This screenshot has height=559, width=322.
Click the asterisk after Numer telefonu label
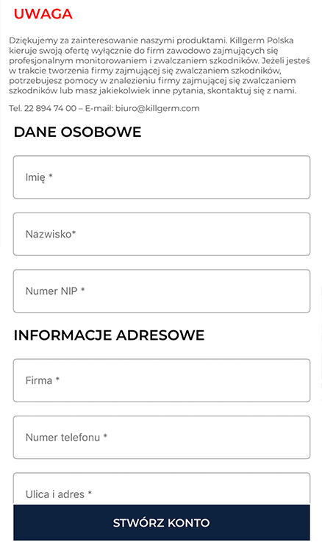coord(105,435)
